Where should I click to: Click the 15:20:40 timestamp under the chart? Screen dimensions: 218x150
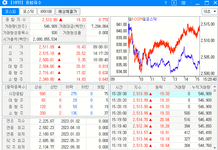pyautogui.click(x=210, y=79)
